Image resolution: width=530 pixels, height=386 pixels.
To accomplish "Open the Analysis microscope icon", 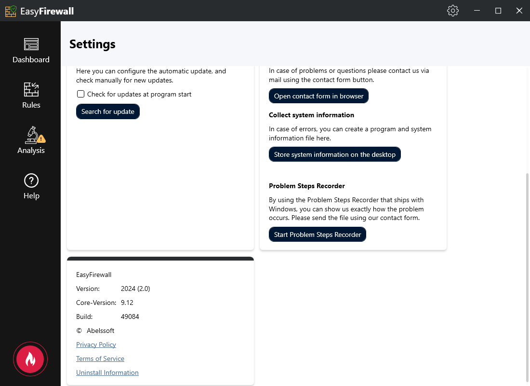I will (35, 135).
